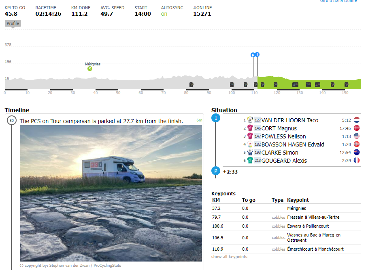Click the +2:33 peloton gap

230,172
